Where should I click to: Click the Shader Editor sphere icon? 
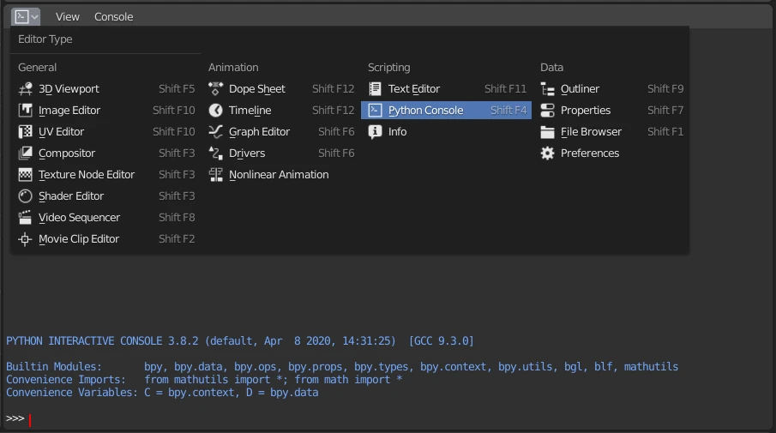point(25,196)
